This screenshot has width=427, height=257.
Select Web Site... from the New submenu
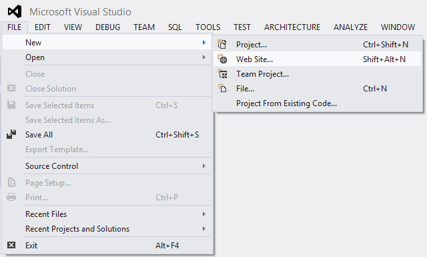(x=318, y=59)
